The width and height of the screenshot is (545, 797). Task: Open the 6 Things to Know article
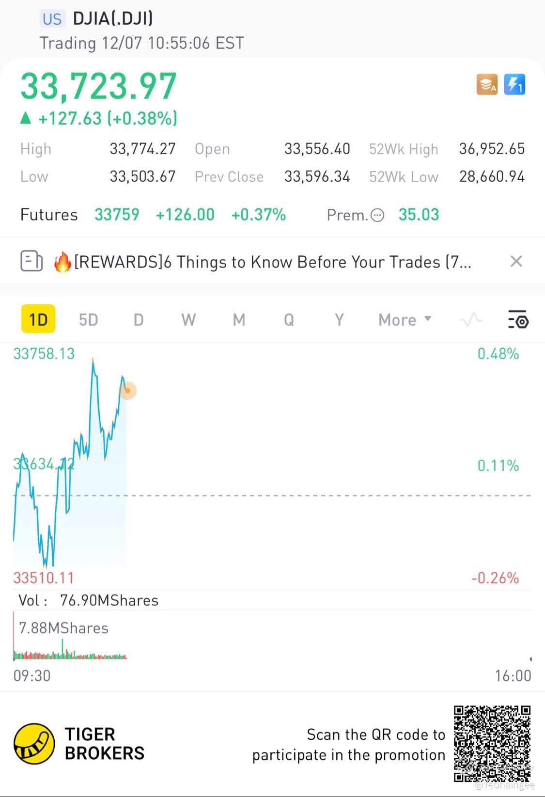click(x=271, y=262)
